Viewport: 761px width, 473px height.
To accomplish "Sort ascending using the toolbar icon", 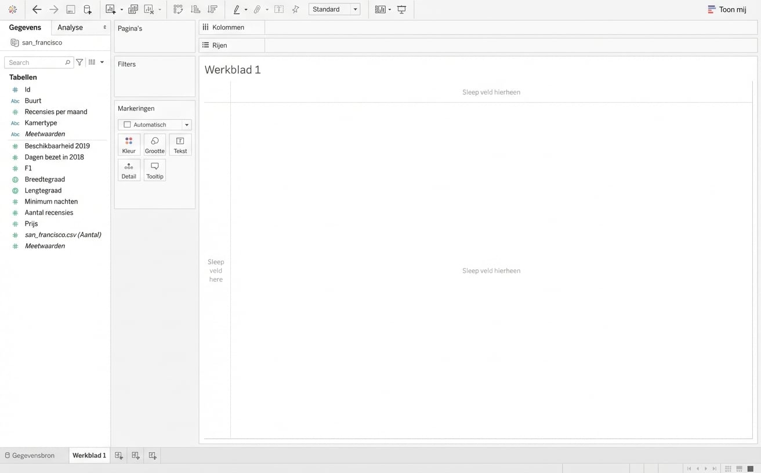I will point(195,9).
